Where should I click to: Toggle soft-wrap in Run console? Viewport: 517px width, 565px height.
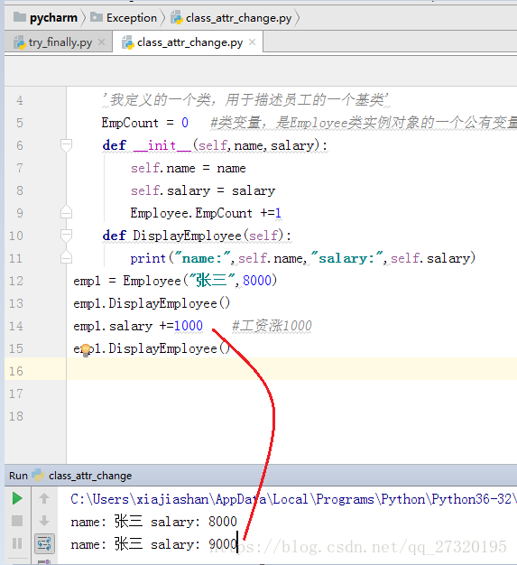[x=44, y=543]
